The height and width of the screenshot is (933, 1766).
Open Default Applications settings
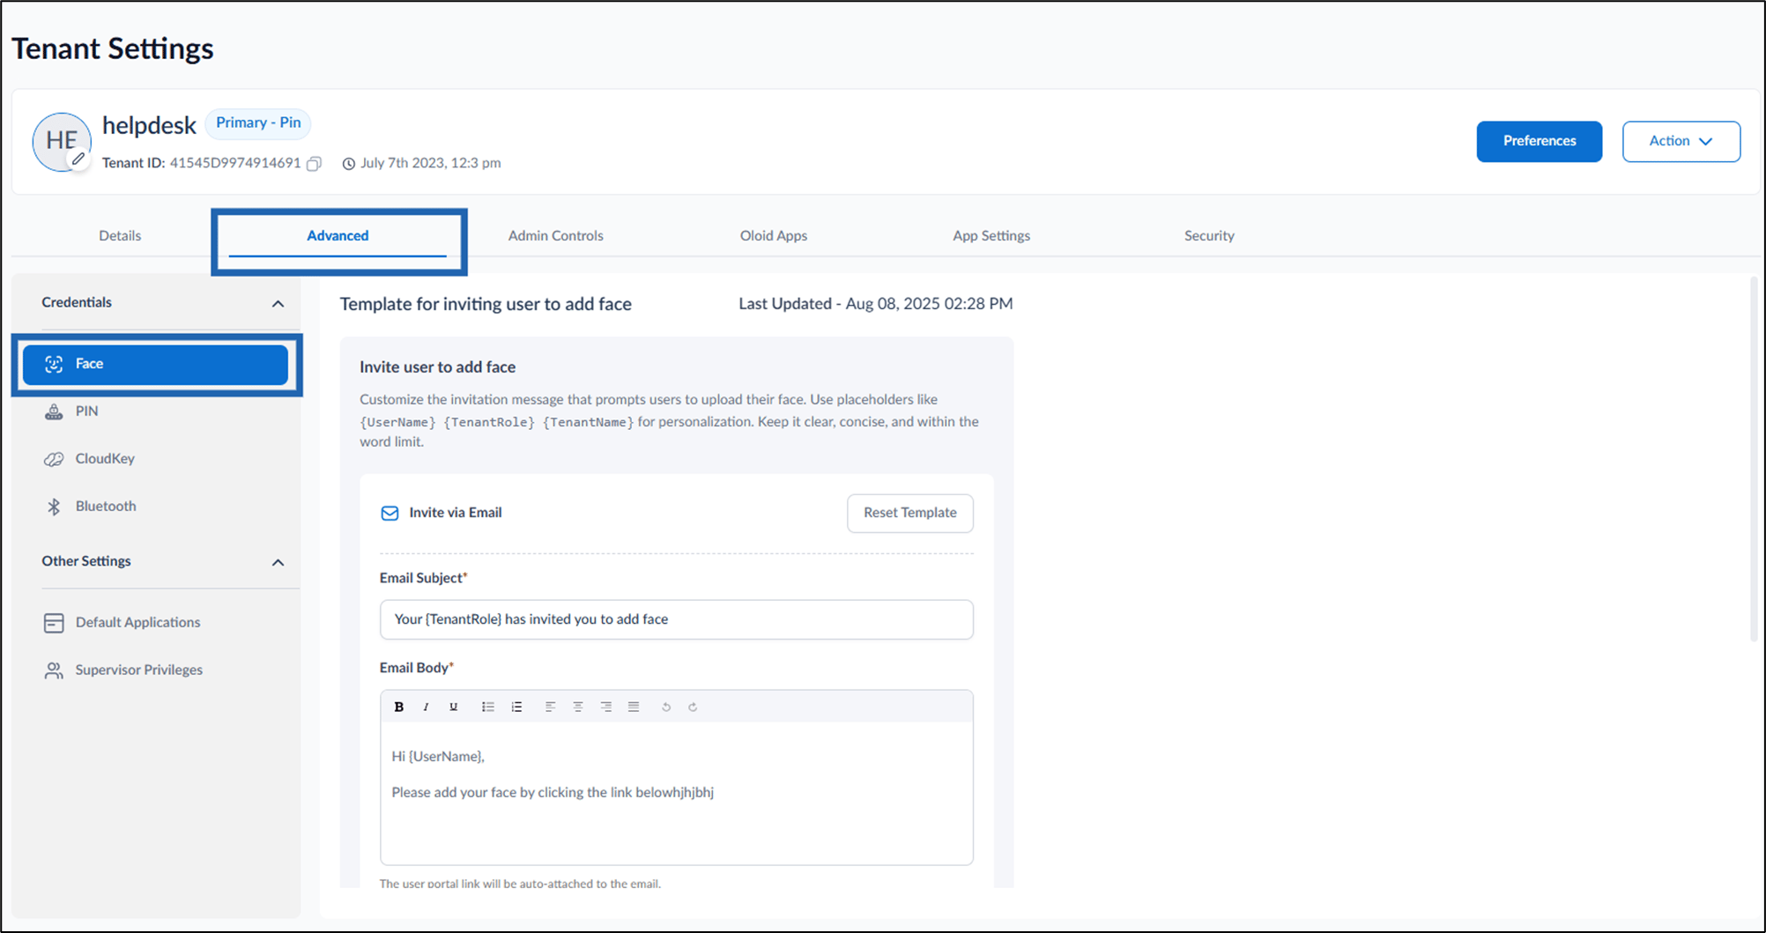155,623
